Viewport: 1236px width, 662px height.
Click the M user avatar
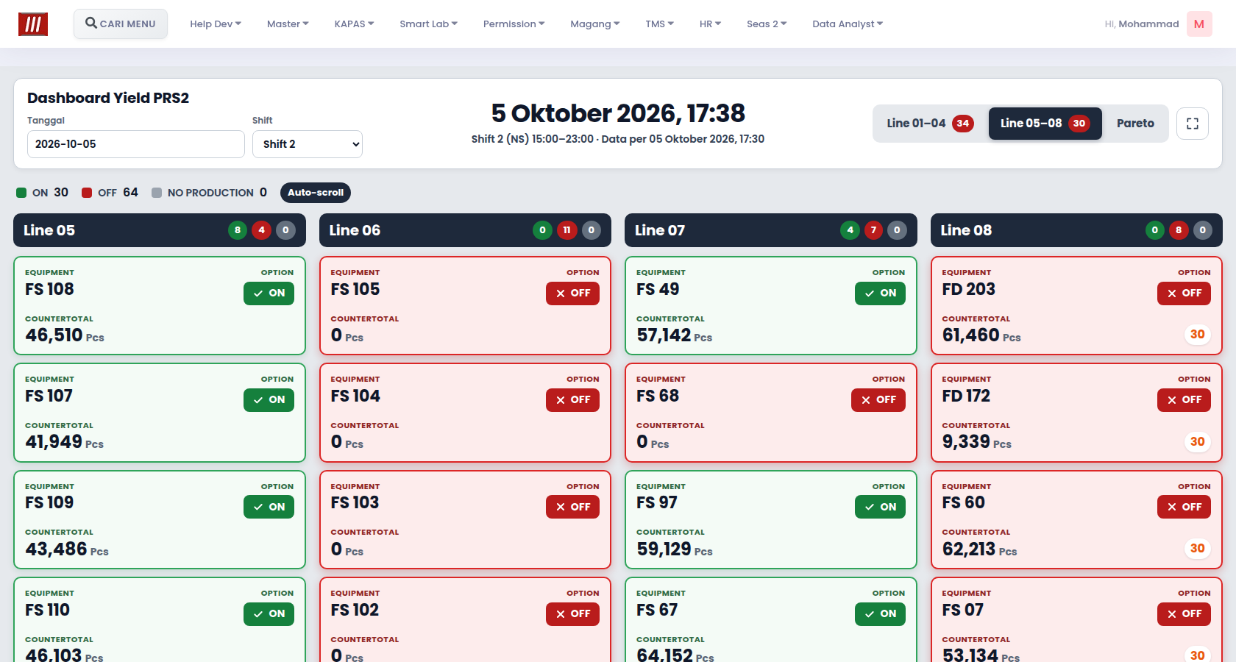pyautogui.click(x=1199, y=24)
